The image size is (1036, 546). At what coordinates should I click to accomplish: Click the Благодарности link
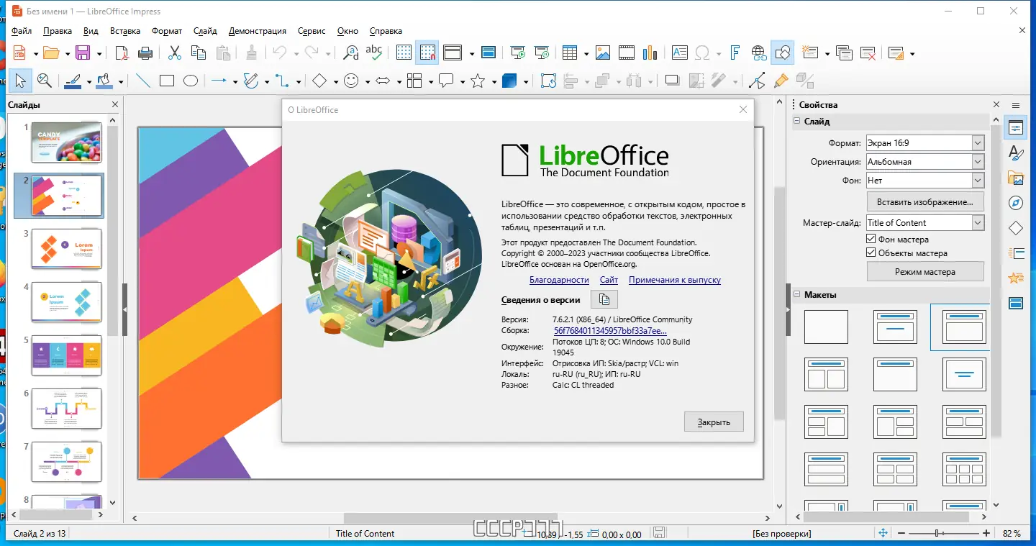pyautogui.click(x=559, y=280)
